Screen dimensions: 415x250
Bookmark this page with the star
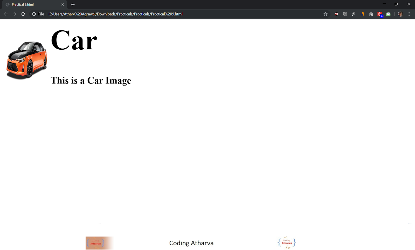coord(326,14)
